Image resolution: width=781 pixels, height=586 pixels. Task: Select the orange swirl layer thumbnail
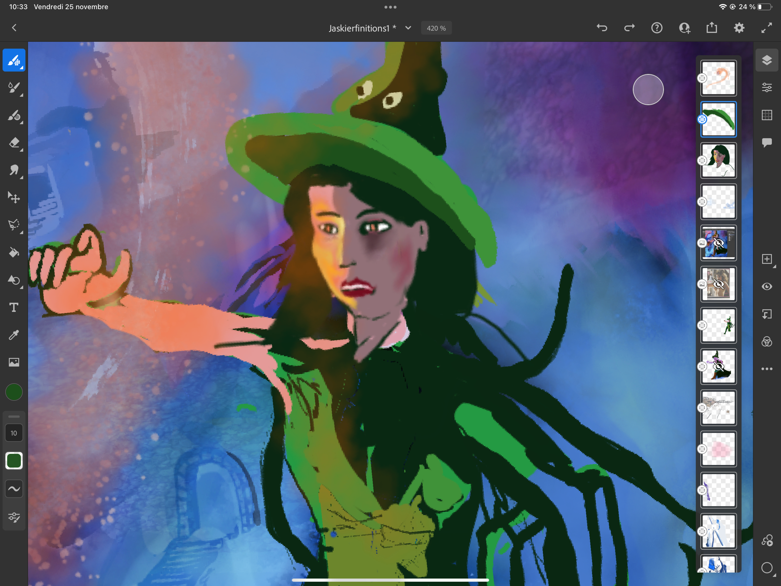pyautogui.click(x=718, y=78)
